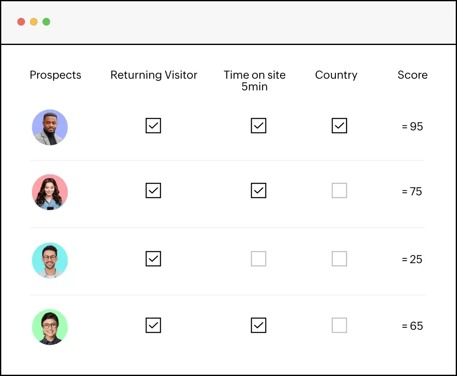Screen dimensions: 457x376
Task: Enable Country checkbox in the 75 score row
Action: 339,191
